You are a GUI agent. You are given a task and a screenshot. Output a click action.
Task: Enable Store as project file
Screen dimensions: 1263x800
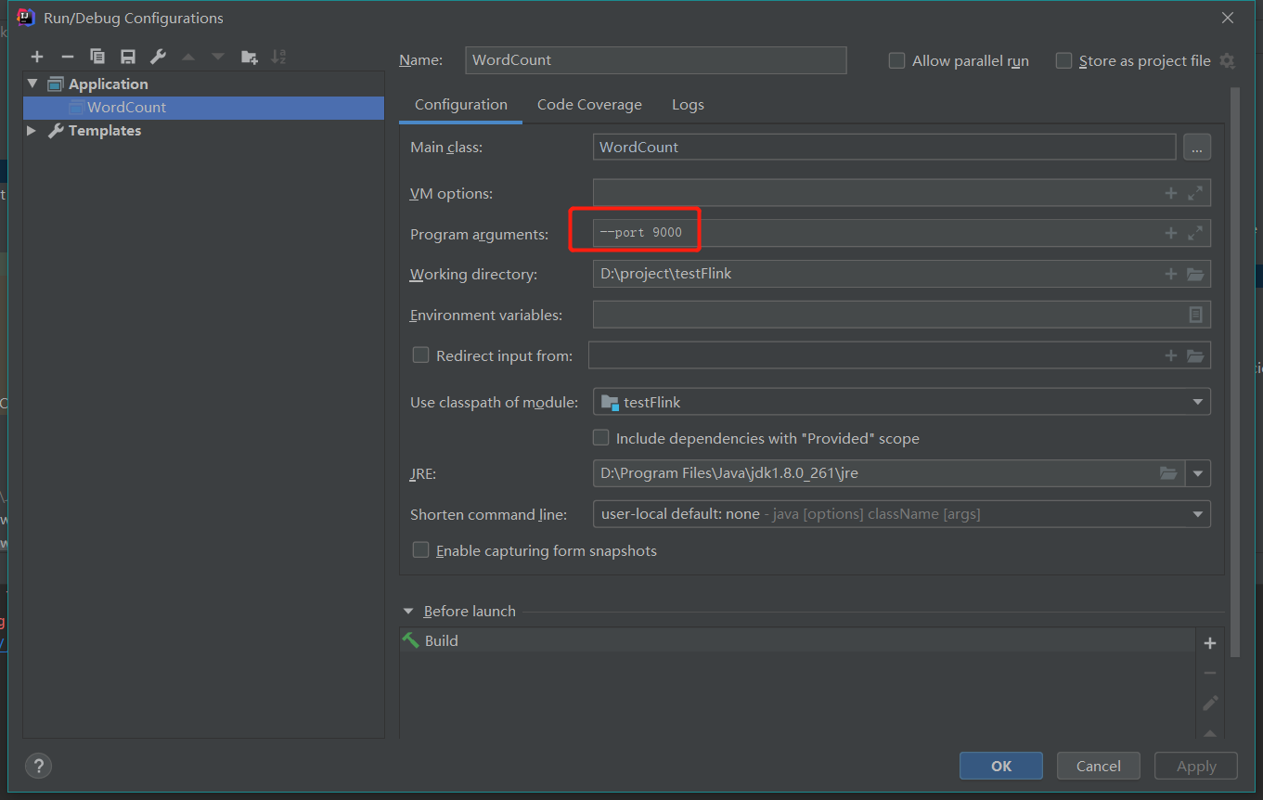pyautogui.click(x=1063, y=60)
